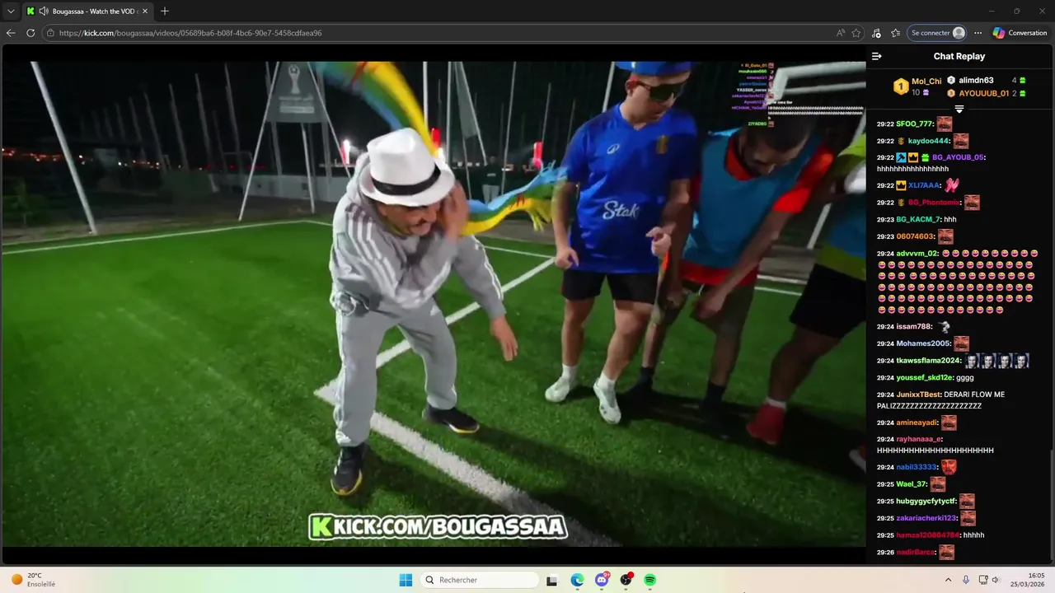The height and width of the screenshot is (593, 1055).
Task: Expand the gift leaderboard arrow
Action: (x=959, y=109)
